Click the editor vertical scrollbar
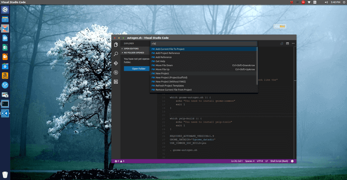347x180 pixels. 295,102
